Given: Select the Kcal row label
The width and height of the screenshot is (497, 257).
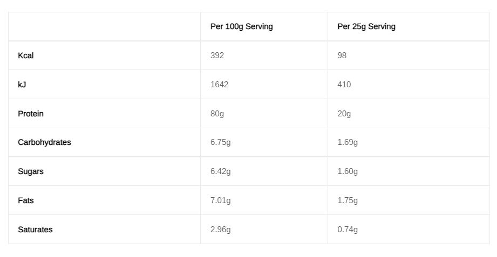Looking at the screenshot, I should 26,55.
